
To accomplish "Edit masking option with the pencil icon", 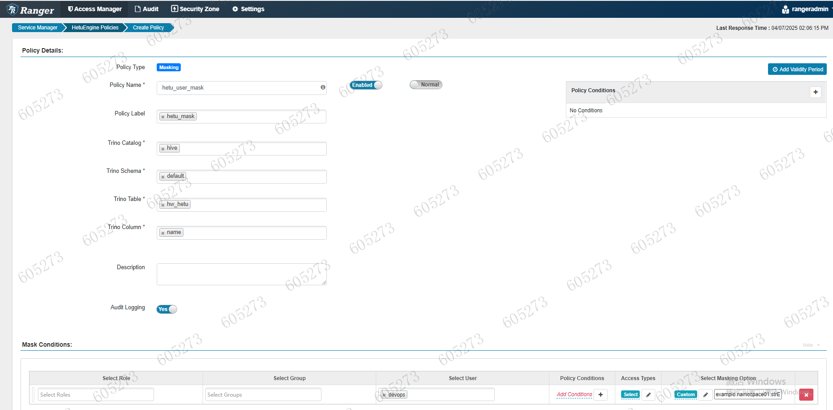I will pos(705,394).
